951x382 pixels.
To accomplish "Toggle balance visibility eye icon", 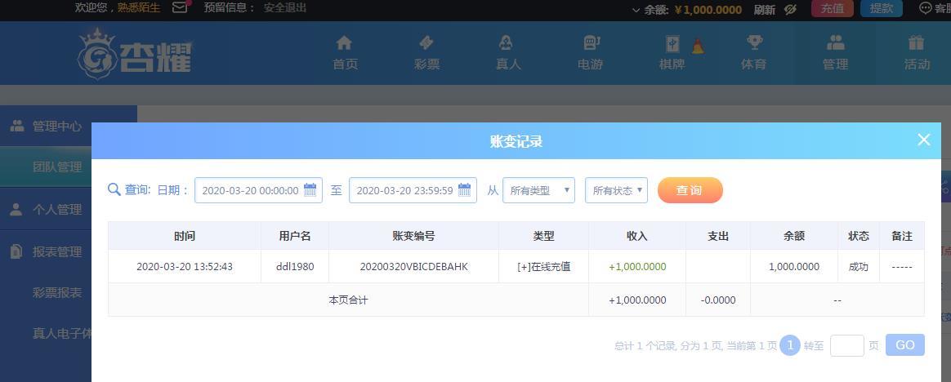I will (789, 10).
